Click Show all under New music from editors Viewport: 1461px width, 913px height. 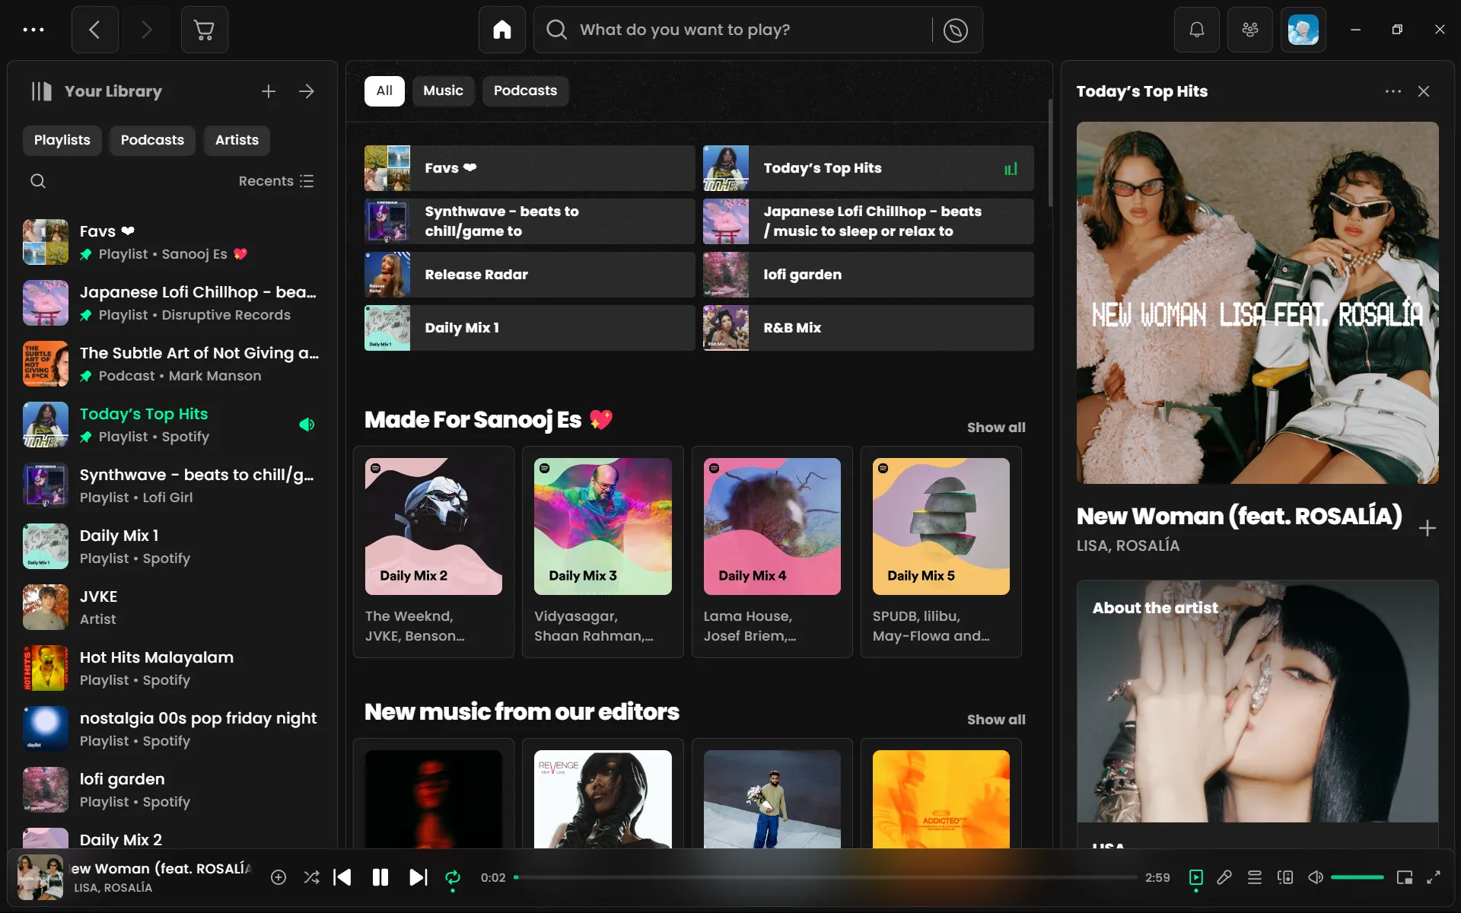coord(996,720)
